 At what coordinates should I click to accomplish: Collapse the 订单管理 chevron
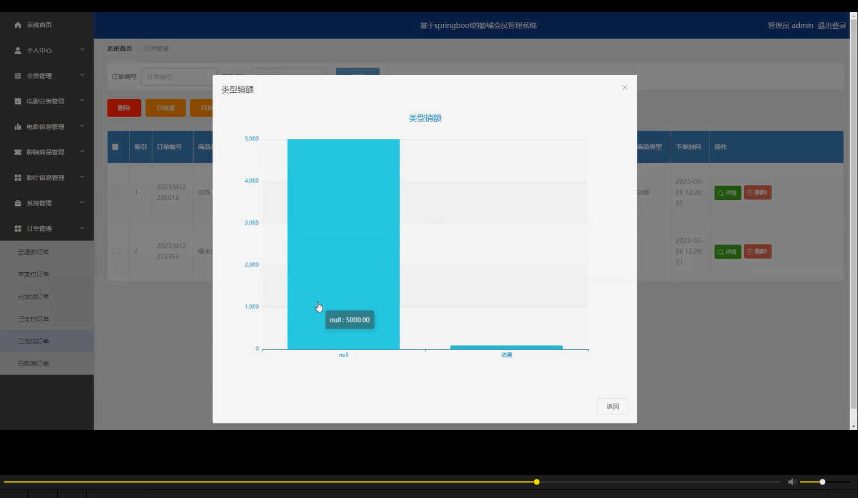pos(82,228)
